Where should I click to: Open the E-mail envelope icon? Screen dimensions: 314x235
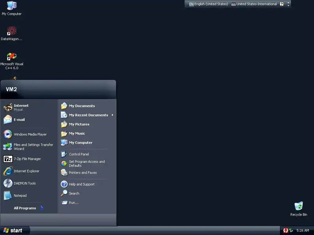[x=8, y=120]
